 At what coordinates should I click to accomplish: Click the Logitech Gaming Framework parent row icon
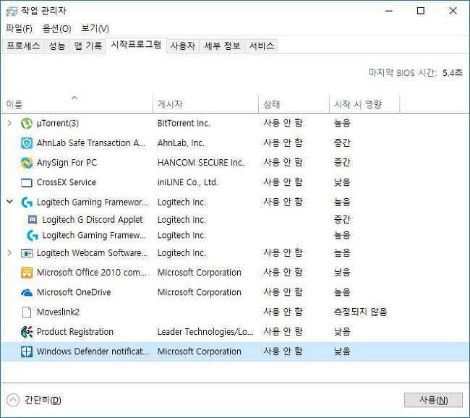pyautogui.click(x=26, y=202)
